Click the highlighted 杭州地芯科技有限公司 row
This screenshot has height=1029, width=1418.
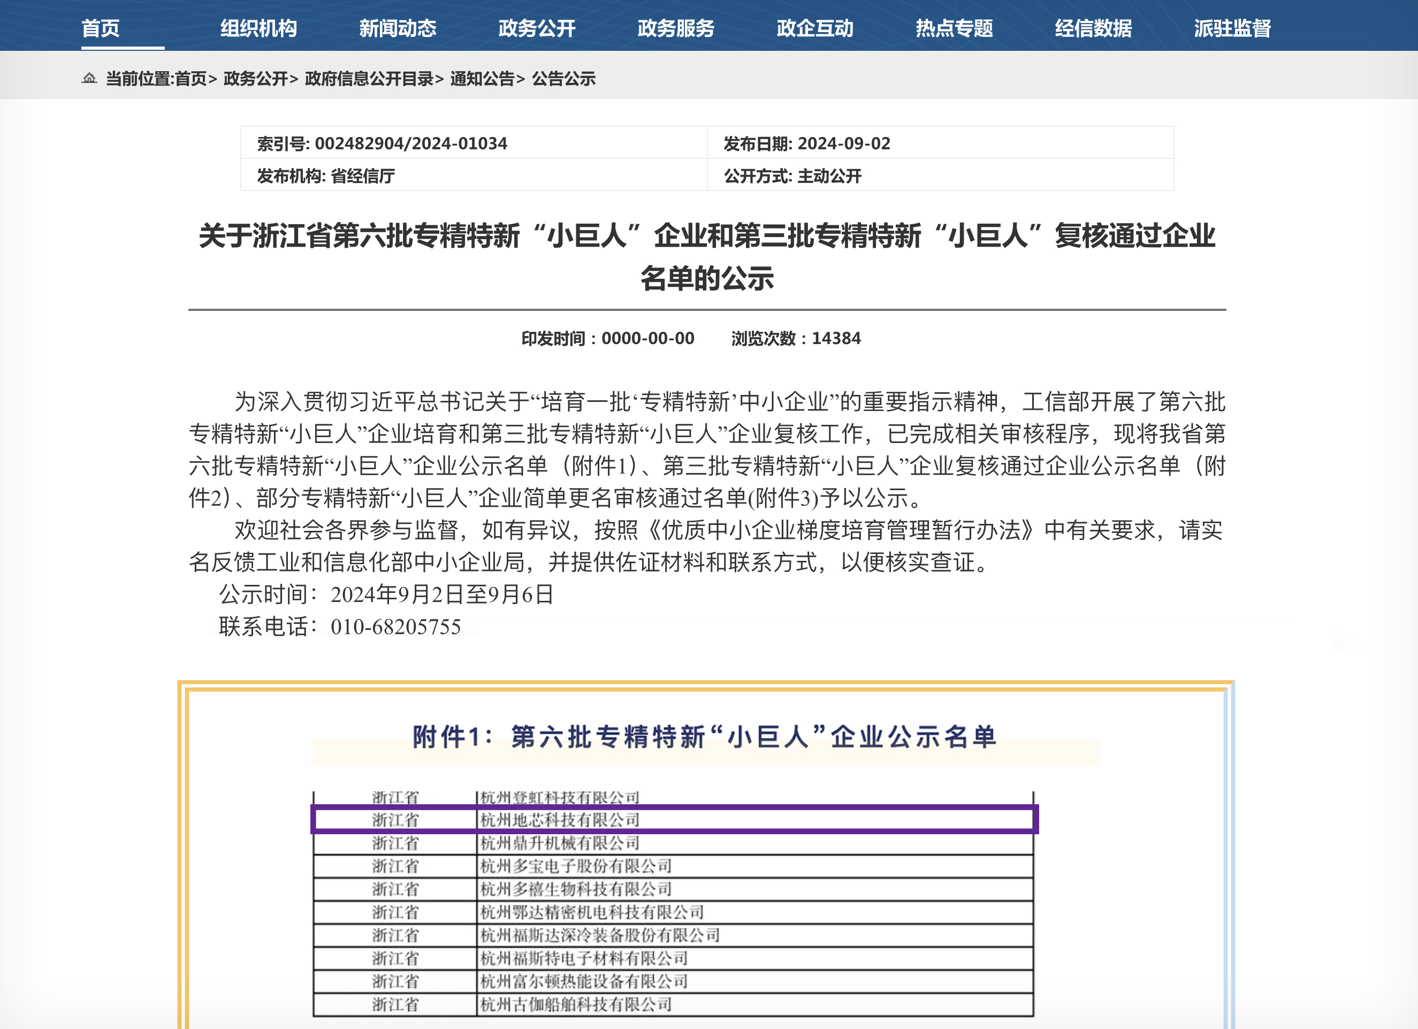(674, 820)
